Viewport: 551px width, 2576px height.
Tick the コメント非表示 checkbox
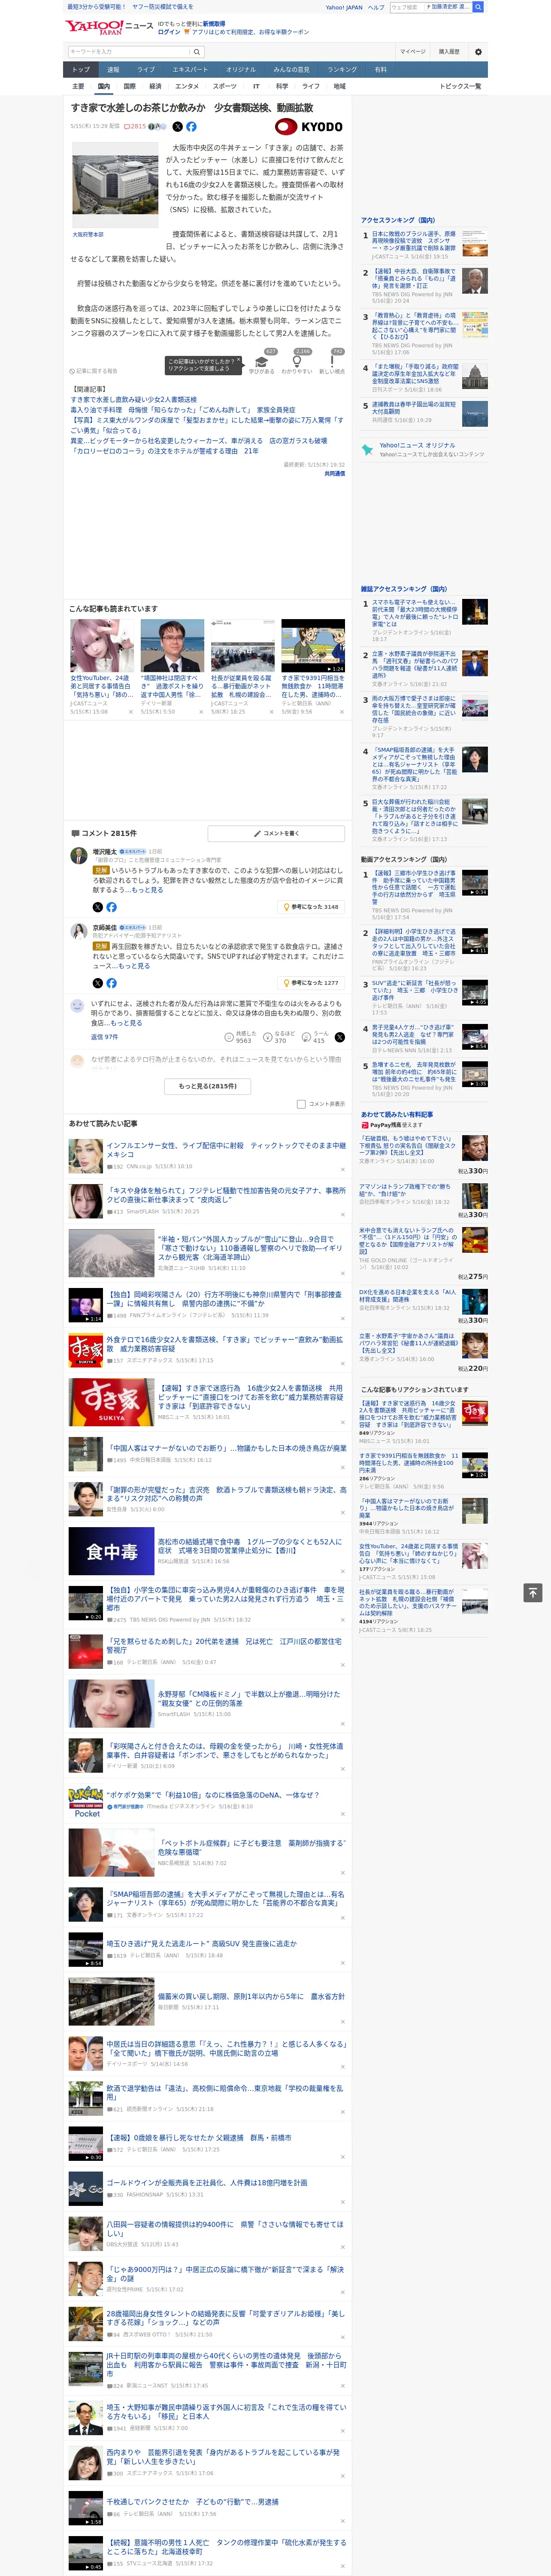click(301, 1104)
